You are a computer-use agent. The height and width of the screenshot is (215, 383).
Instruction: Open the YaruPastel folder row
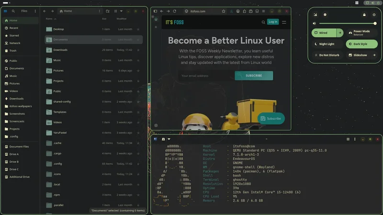(x=93, y=133)
